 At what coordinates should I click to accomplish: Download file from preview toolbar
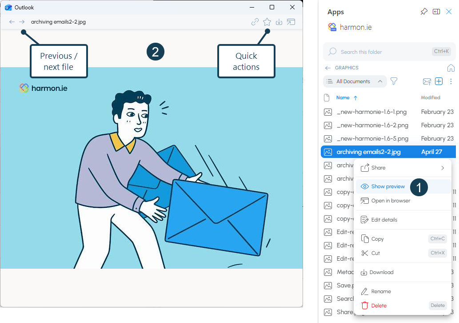(279, 22)
